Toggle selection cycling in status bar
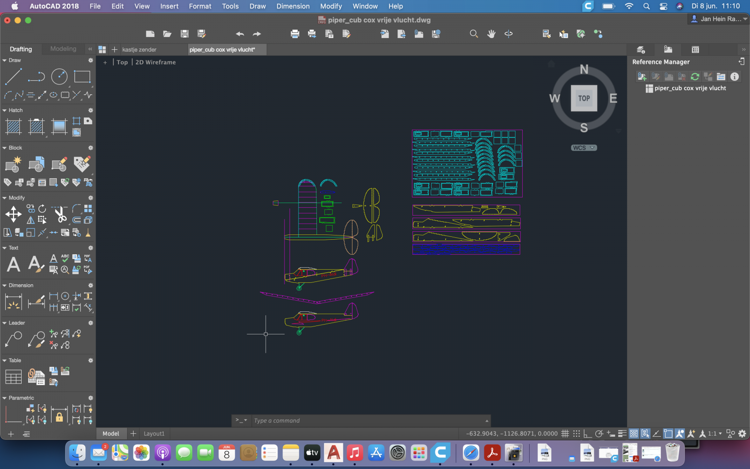 click(645, 434)
